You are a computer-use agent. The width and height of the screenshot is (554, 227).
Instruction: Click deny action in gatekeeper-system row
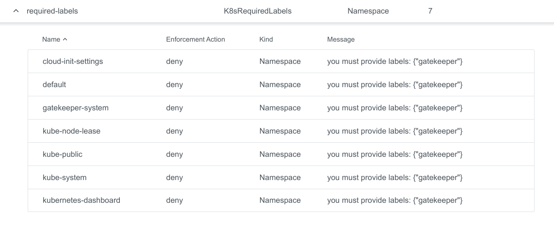174,108
